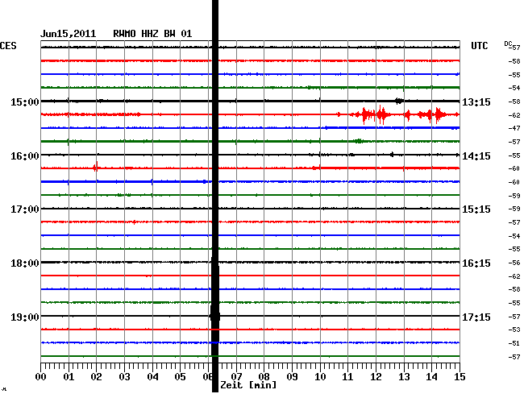Click minute 02 on the time axis
Screen dimensions: 524x398
click(x=96, y=377)
